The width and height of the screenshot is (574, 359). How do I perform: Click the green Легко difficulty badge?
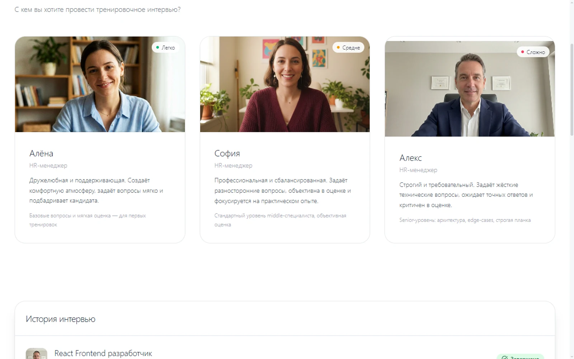click(165, 47)
